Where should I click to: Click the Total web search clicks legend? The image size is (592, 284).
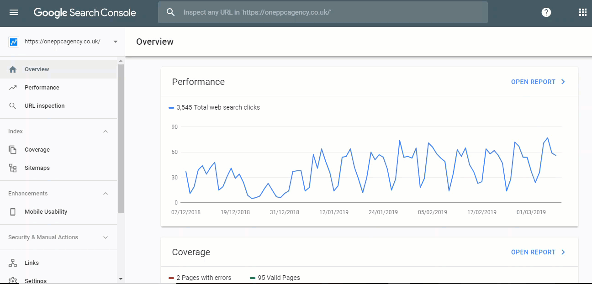pyautogui.click(x=214, y=107)
